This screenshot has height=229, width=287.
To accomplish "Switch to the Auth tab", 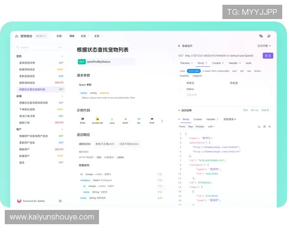I will point(248,63).
